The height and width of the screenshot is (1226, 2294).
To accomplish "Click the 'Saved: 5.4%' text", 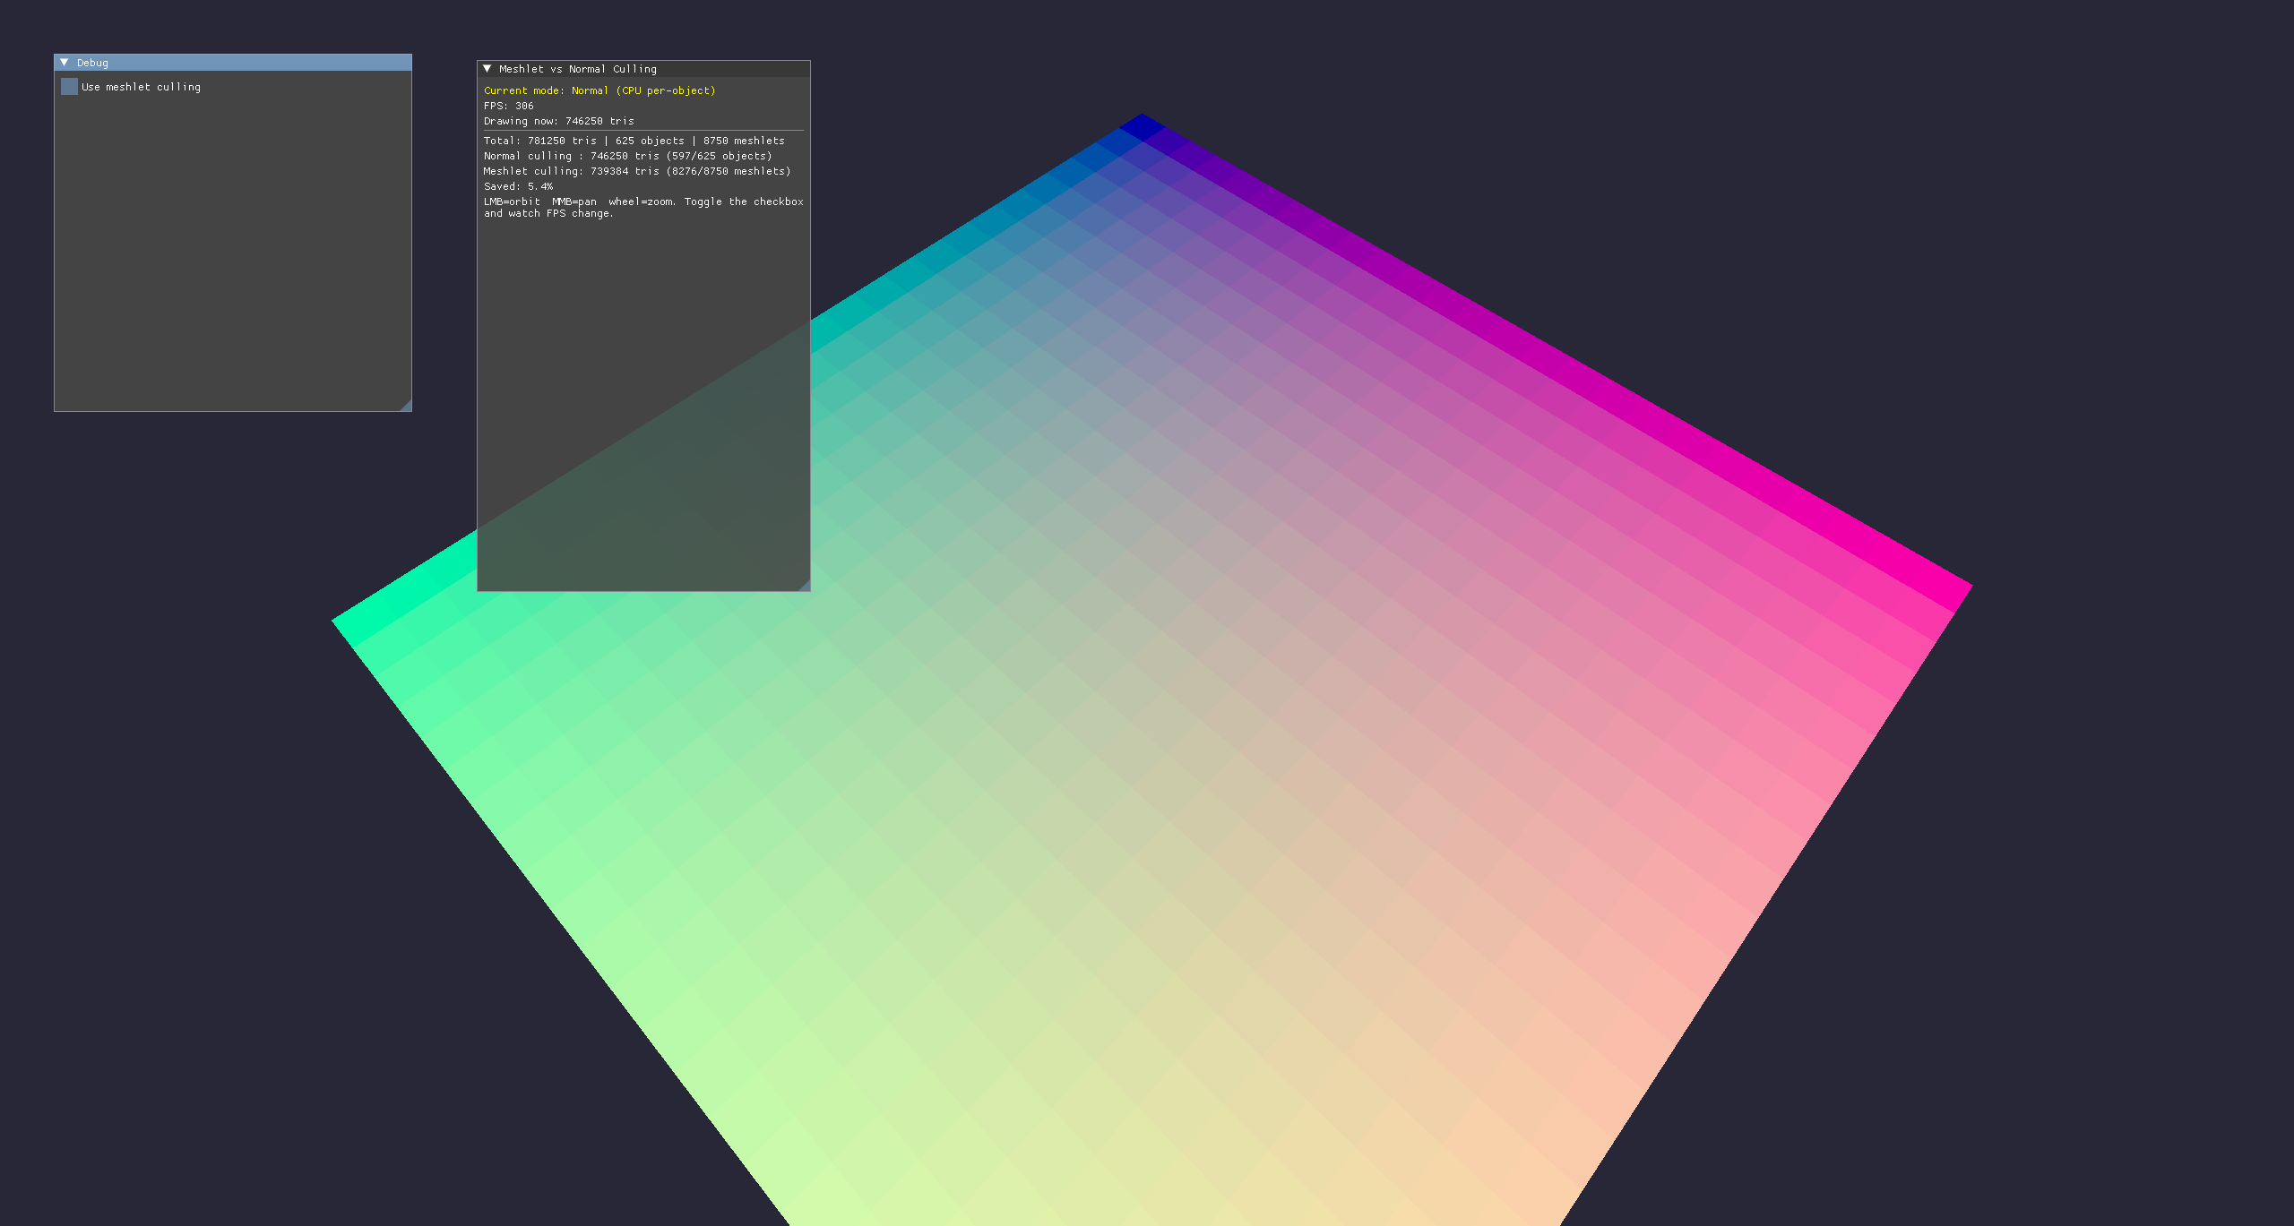I will pos(518,186).
